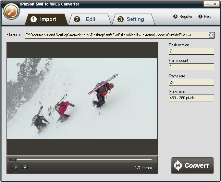This screenshot has width=221, height=182.
Task: Click the skiers video preview
Action: 82,98
